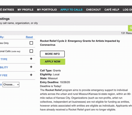Click the green search magnifier icon
Image resolution: width=132 pixels, height=115 pixels.
[x=130, y=28]
